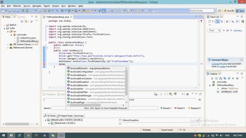Toggle Hide Local Types in Outline
The height and width of the screenshot is (138, 246).
237,78
